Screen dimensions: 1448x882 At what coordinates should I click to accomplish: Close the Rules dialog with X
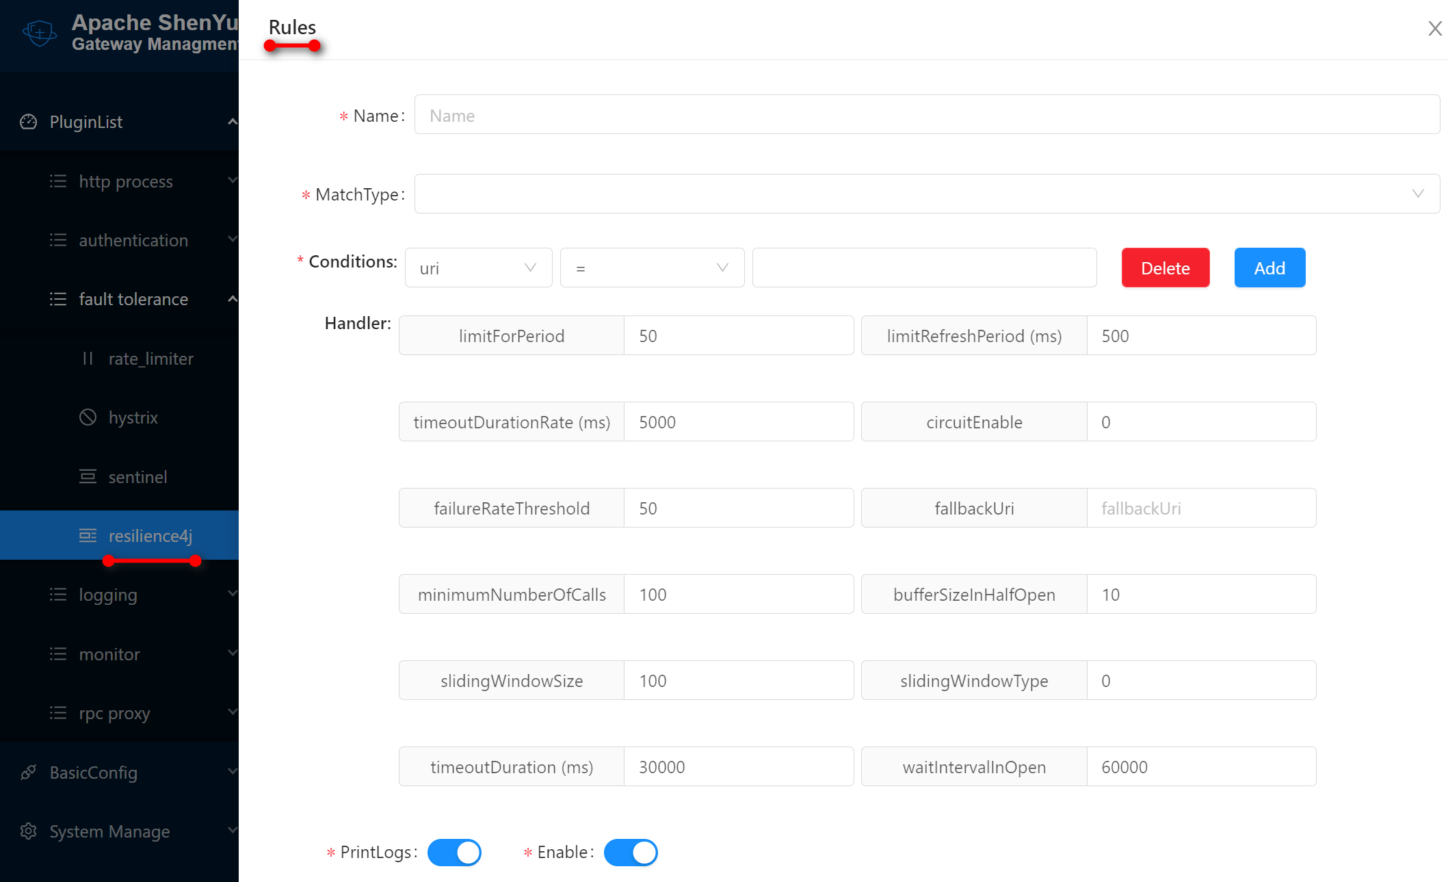click(x=1434, y=29)
